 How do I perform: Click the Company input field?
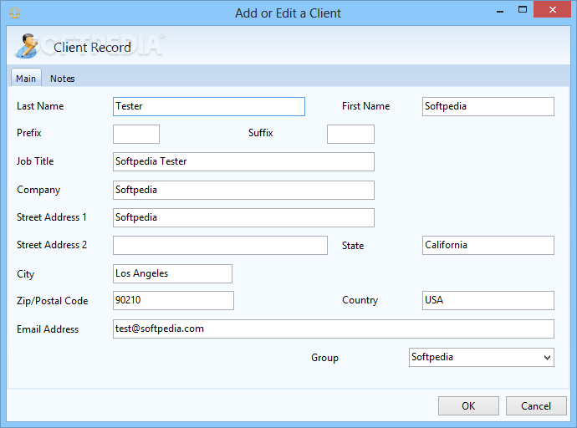[243, 190]
